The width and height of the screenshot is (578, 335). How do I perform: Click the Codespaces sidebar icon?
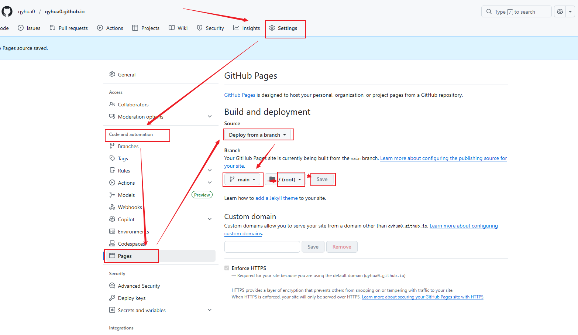[112, 244]
